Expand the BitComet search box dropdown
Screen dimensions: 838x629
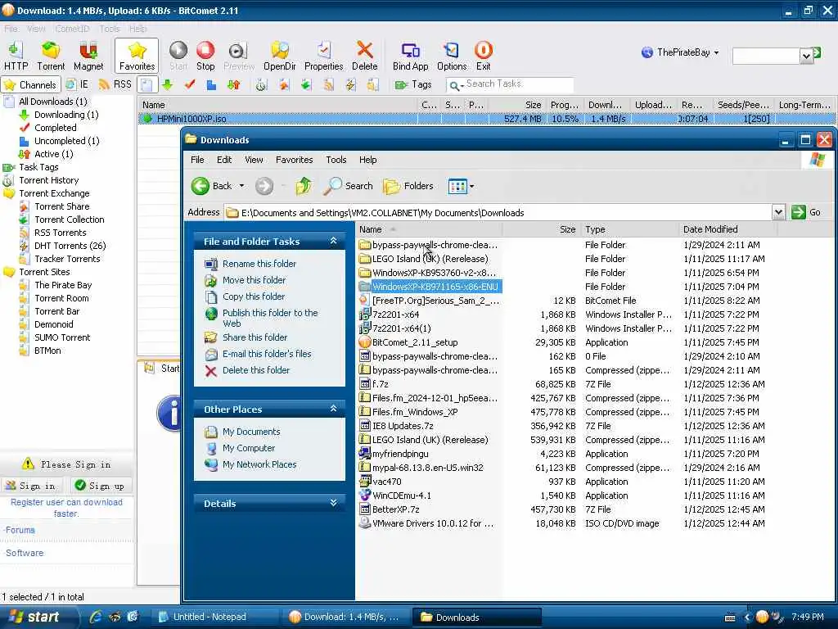click(x=806, y=56)
